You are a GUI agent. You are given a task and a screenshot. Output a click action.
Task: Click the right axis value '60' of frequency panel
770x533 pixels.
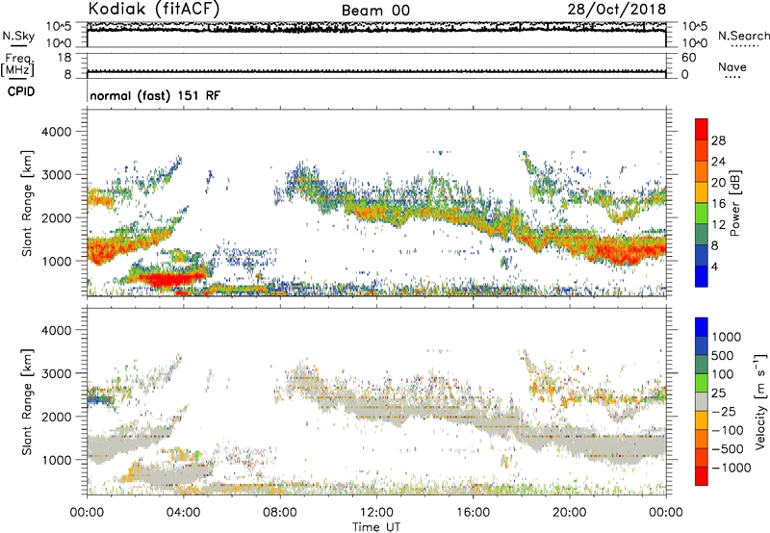688,58
